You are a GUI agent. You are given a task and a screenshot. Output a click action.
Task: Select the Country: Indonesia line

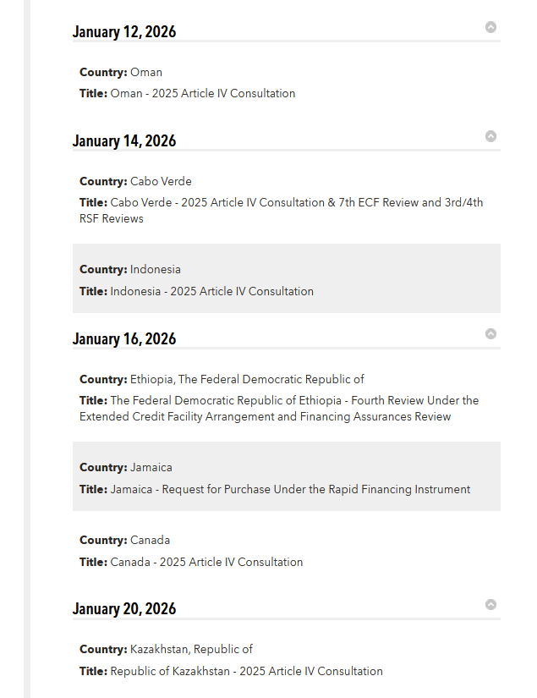[x=130, y=270]
